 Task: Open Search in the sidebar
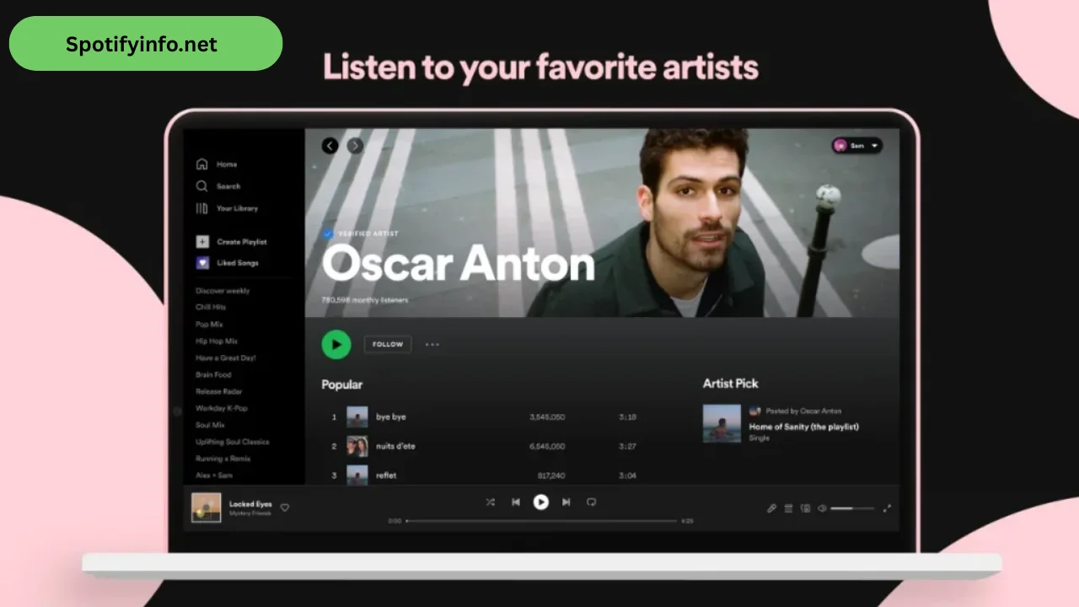point(218,186)
